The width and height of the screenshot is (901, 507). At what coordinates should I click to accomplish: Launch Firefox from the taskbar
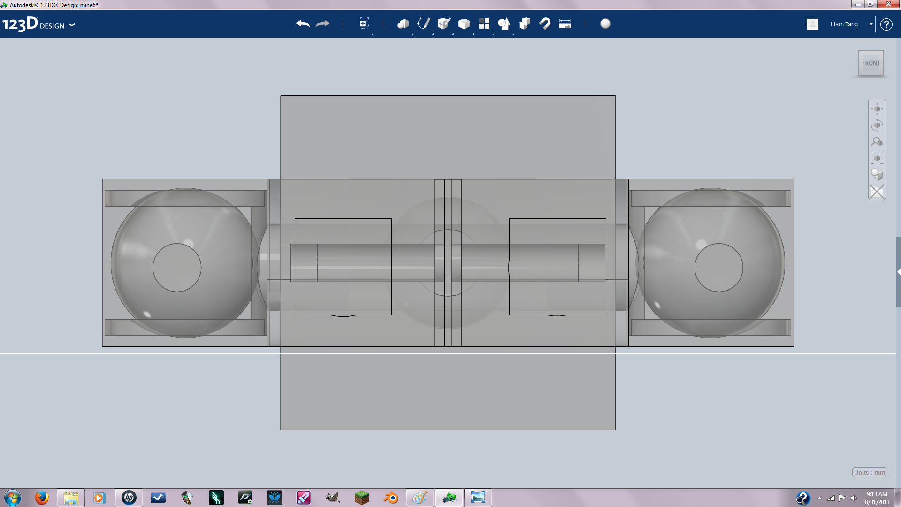pyautogui.click(x=42, y=498)
